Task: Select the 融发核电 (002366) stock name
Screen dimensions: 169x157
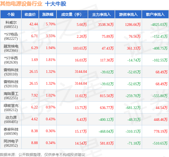Action: [x=11, y=48]
